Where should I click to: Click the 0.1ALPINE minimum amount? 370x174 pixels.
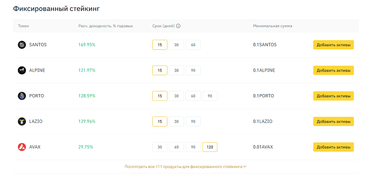pyautogui.click(x=264, y=71)
